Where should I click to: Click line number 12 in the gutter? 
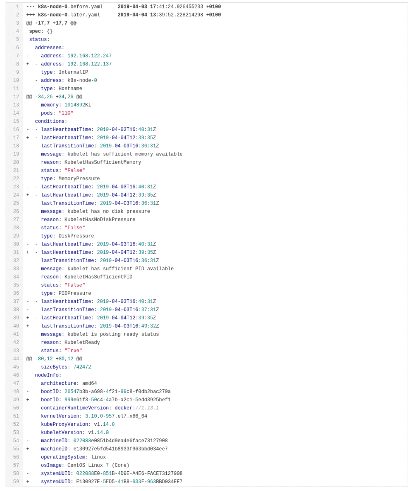[x=16, y=97]
